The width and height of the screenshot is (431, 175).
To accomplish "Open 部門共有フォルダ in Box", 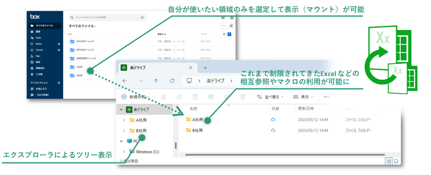I will coord(85,50).
